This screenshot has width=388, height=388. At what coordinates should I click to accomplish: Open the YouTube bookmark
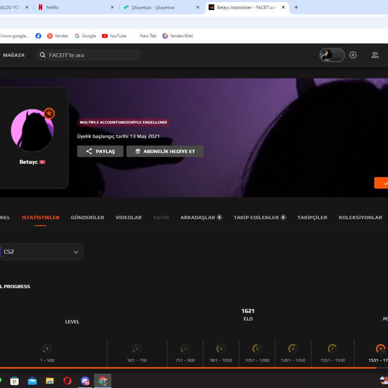114,36
